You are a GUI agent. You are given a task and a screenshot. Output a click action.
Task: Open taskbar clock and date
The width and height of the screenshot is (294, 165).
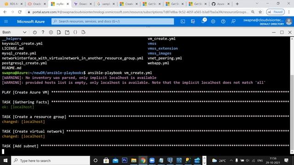click(273, 160)
